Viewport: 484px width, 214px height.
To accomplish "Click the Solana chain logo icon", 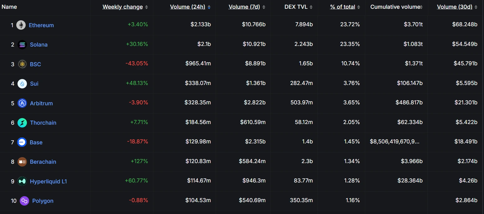I will (22, 45).
